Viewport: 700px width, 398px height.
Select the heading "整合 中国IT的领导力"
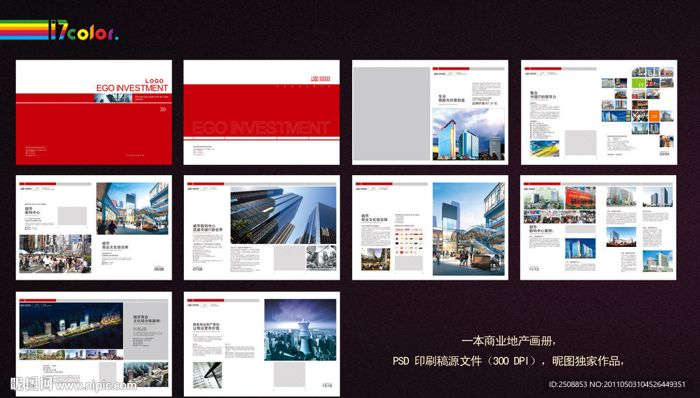coord(543,95)
